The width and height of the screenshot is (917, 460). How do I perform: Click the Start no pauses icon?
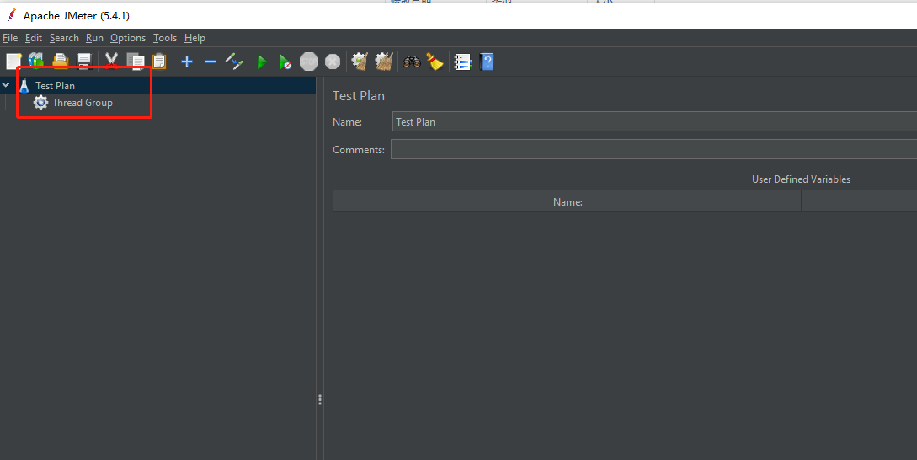(x=285, y=62)
